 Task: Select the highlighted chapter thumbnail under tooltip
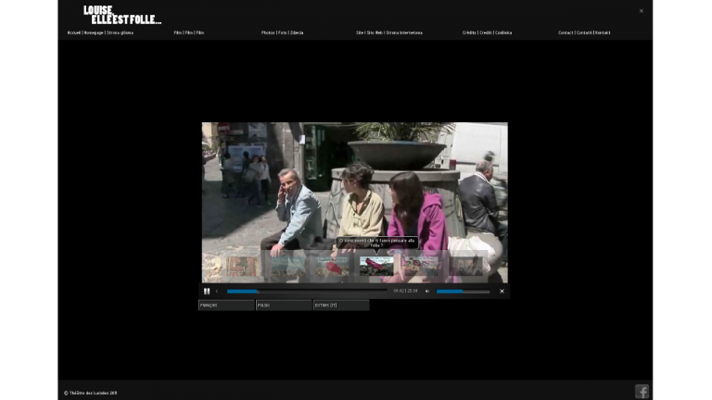pos(376,266)
